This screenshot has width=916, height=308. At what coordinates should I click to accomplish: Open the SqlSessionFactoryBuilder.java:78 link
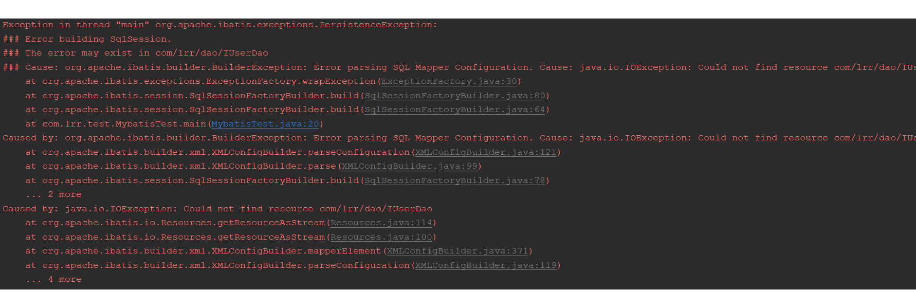[x=454, y=180]
